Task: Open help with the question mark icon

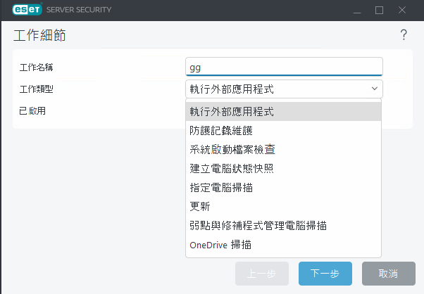Action: click(x=404, y=35)
